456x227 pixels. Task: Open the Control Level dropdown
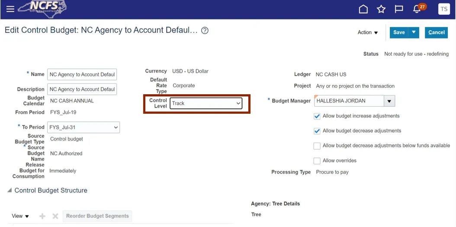206,103
